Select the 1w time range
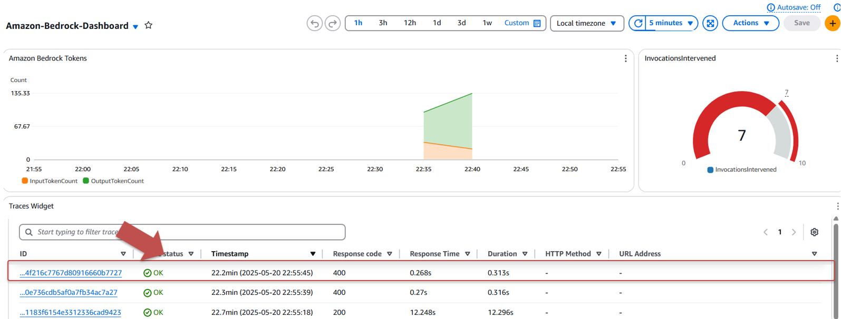 [x=487, y=23]
